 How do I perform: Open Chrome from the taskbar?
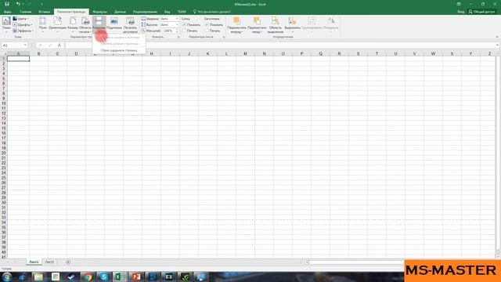click(x=87, y=277)
